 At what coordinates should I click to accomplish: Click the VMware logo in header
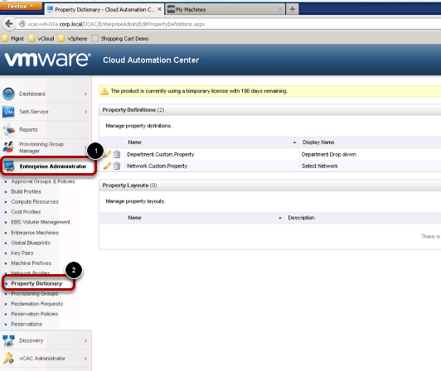(x=47, y=60)
